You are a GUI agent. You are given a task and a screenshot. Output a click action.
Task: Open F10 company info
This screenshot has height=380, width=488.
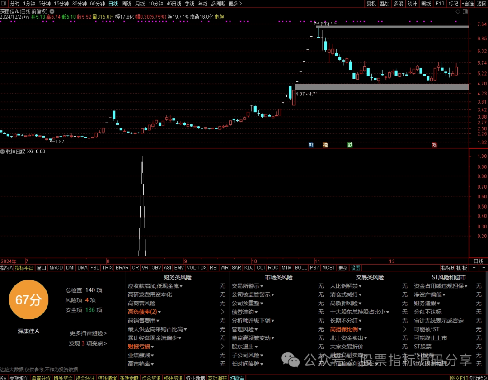tap(440, 4)
